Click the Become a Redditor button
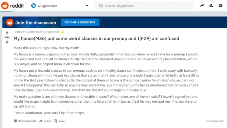This screenshot has height=128, width=227. coord(80,22)
